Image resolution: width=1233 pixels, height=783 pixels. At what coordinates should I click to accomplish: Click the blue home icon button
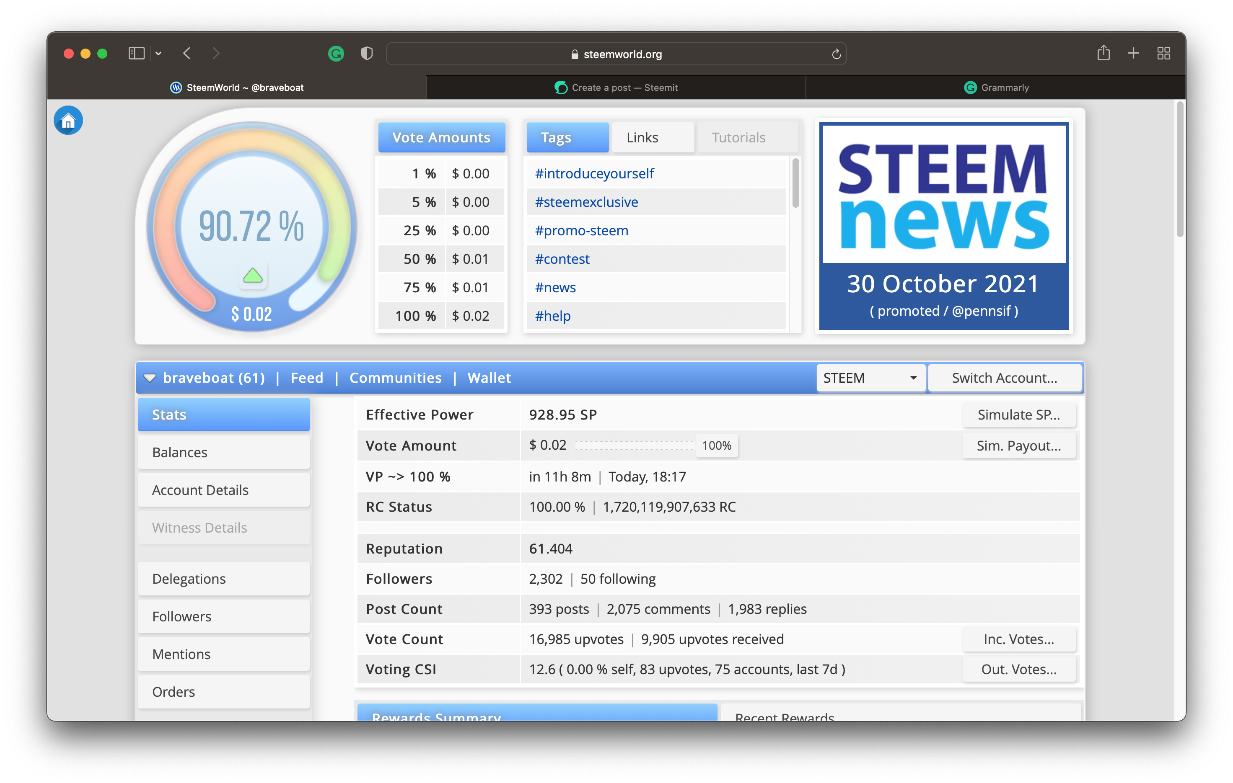tap(68, 121)
